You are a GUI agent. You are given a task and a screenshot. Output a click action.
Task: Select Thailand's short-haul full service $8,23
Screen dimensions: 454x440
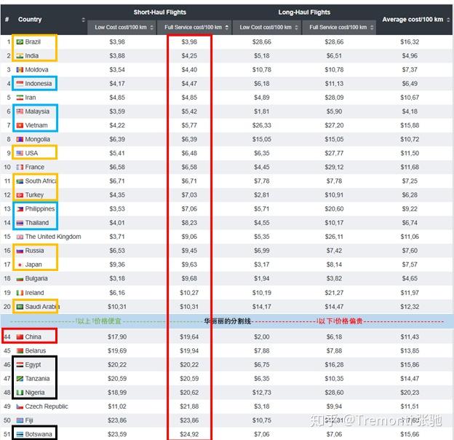coord(189,223)
